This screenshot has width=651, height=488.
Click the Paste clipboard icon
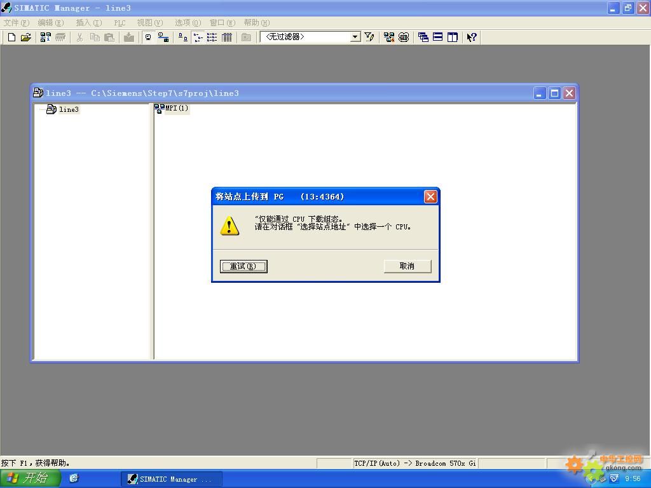click(109, 37)
